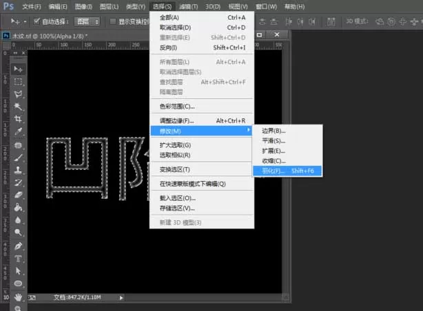Viewport: 423px width, 311px height.
Task: Click 羽化(F)... in the submenu
Action: point(287,171)
